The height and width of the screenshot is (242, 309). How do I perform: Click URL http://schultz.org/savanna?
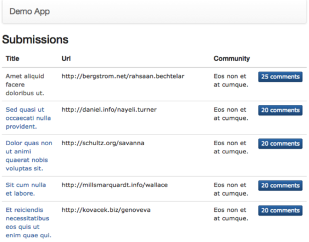point(103,143)
